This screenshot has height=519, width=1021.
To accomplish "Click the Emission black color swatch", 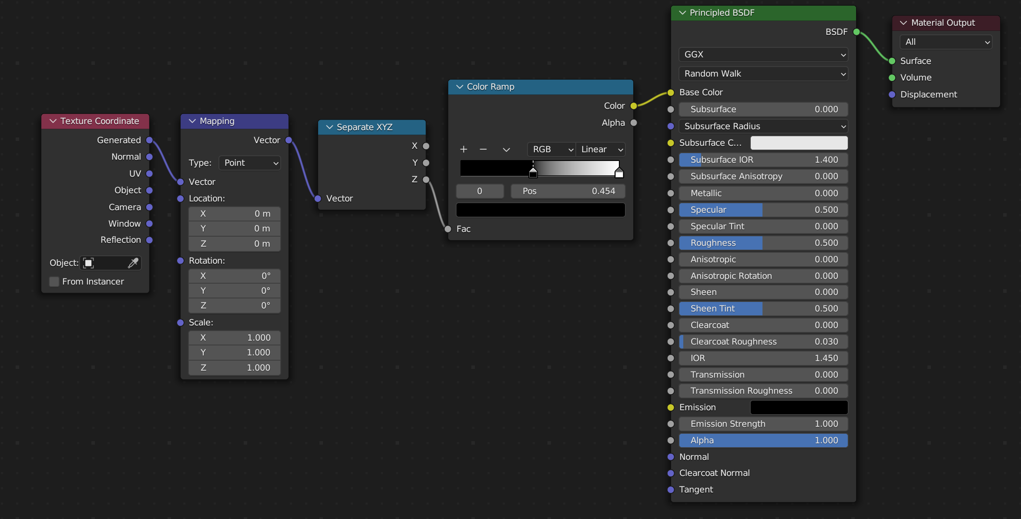I will [799, 407].
